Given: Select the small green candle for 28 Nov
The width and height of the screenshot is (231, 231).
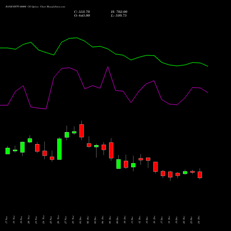Looking at the screenshot, I should pyautogui.click(x=74, y=132).
